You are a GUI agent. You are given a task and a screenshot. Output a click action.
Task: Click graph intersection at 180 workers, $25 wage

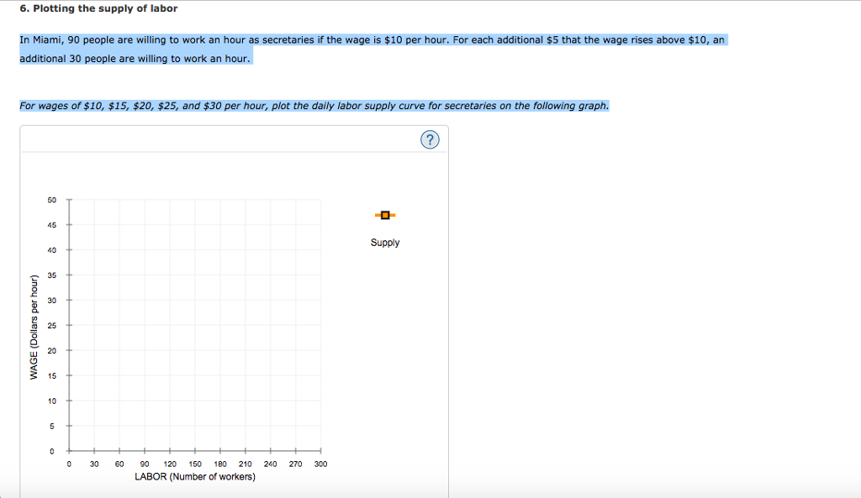tap(220, 325)
